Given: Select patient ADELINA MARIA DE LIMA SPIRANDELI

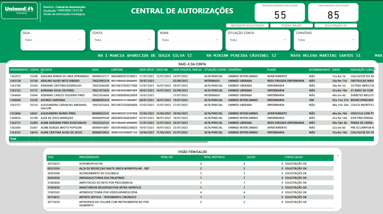Looking at the screenshot, I should 65,76.
